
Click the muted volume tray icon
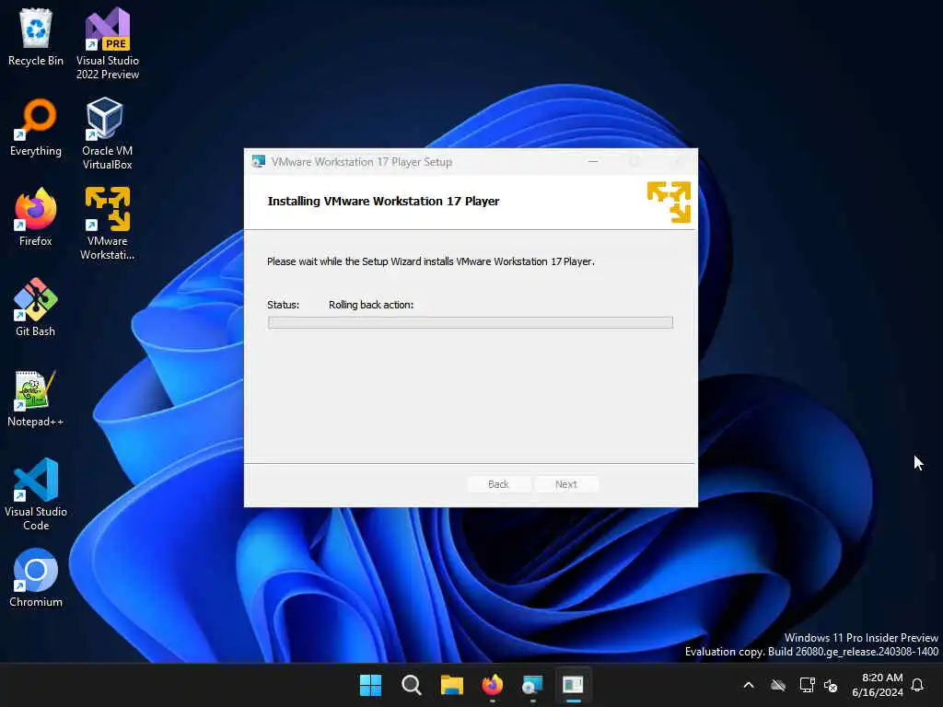click(x=832, y=685)
